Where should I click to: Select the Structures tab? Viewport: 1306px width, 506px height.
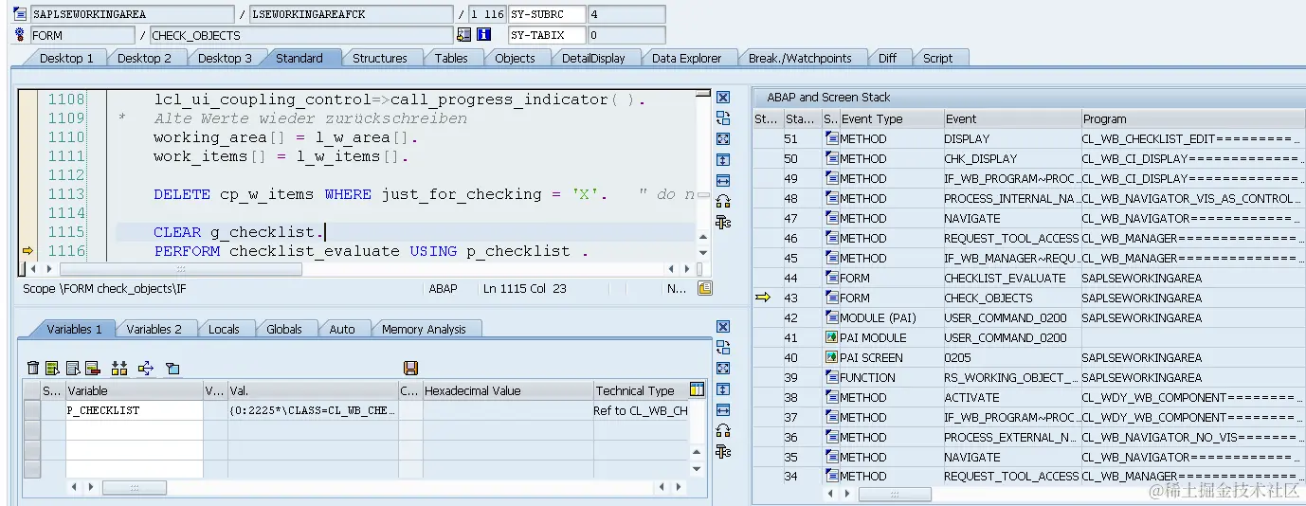coord(379,58)
